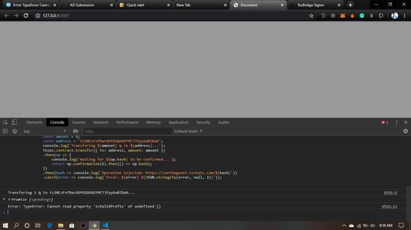Open source link VM26:13
411x230 pixels.
coord(389,206)
